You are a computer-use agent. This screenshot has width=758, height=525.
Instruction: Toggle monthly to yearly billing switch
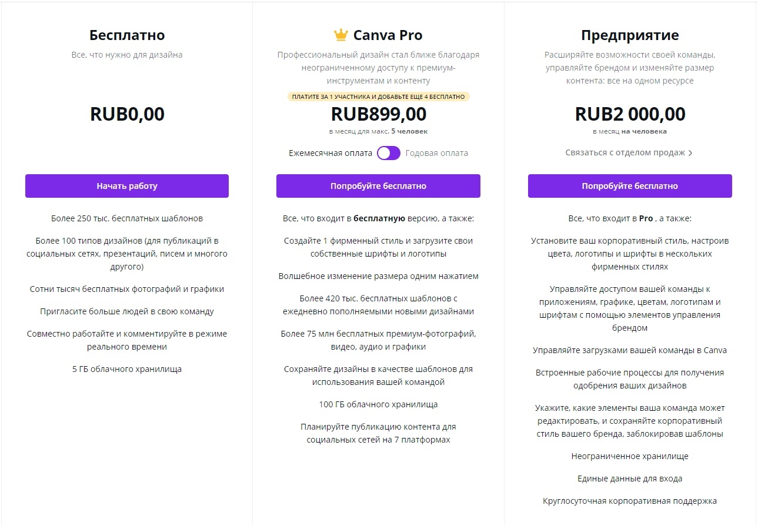(389, 153)
